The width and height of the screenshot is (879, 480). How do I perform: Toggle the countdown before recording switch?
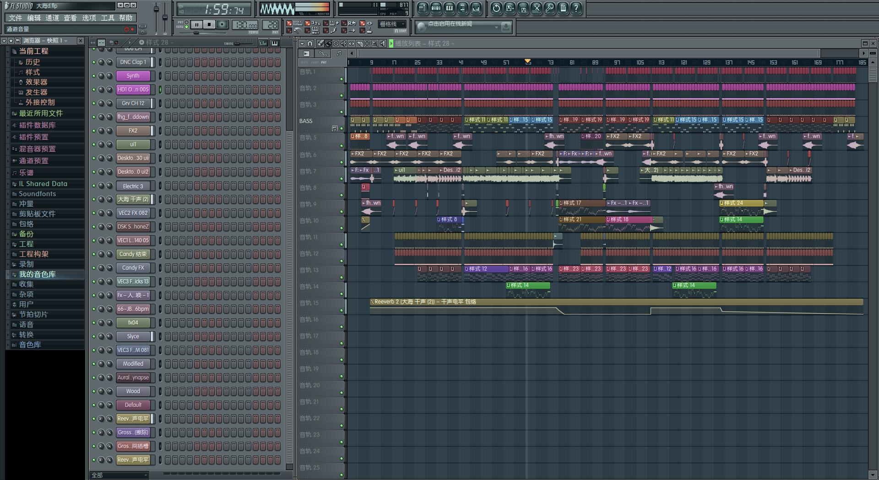click(x=308, y=23)
